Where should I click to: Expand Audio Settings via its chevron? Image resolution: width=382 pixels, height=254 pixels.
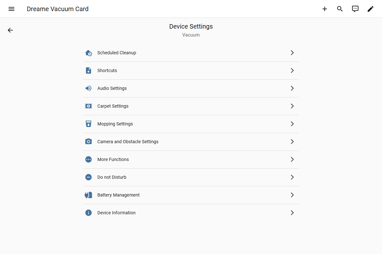(x=292, y=88)
